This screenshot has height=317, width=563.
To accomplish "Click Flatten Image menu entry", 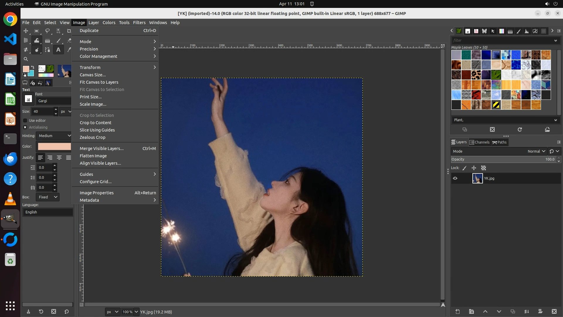I will pos(93,156).
